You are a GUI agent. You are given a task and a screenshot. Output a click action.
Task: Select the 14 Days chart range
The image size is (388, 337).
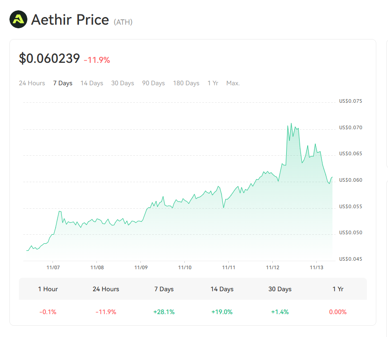92,83
